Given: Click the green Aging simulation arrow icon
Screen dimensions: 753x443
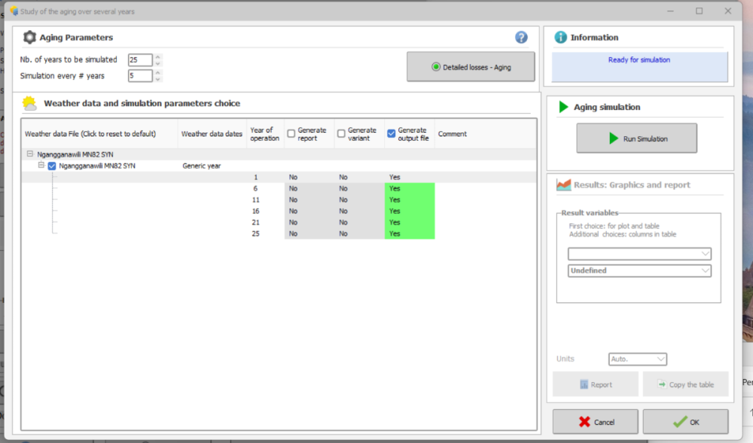Looking at the screenshot, I should pyautogui.click(x=563, y=107).
